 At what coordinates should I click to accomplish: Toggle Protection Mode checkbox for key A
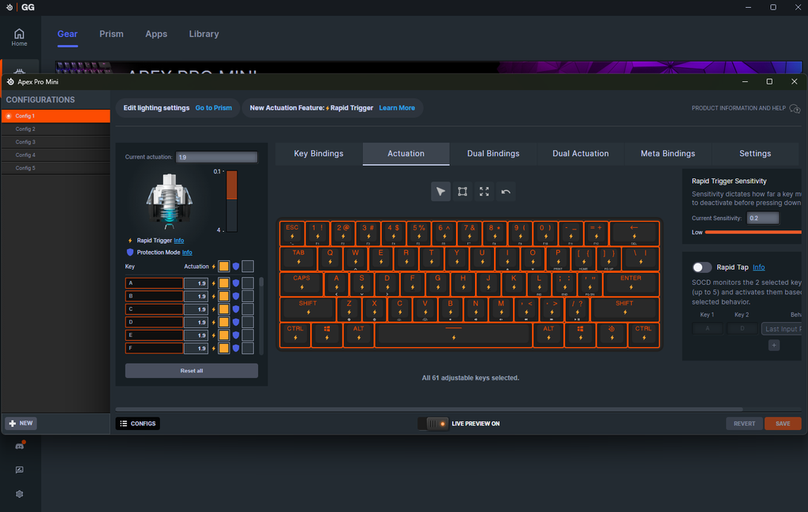(x=248, y=283)
